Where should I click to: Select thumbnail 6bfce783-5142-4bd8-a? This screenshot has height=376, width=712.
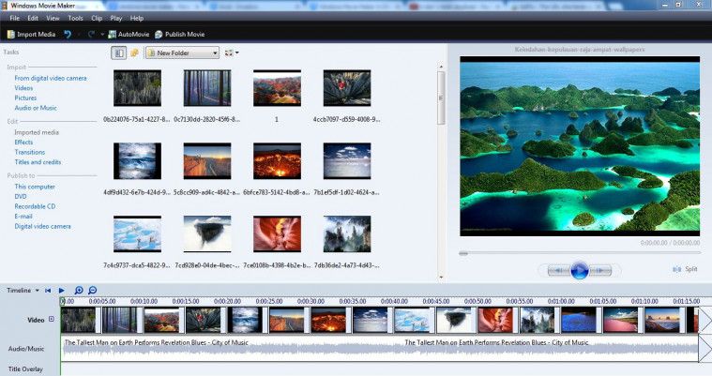pos(277,161)
